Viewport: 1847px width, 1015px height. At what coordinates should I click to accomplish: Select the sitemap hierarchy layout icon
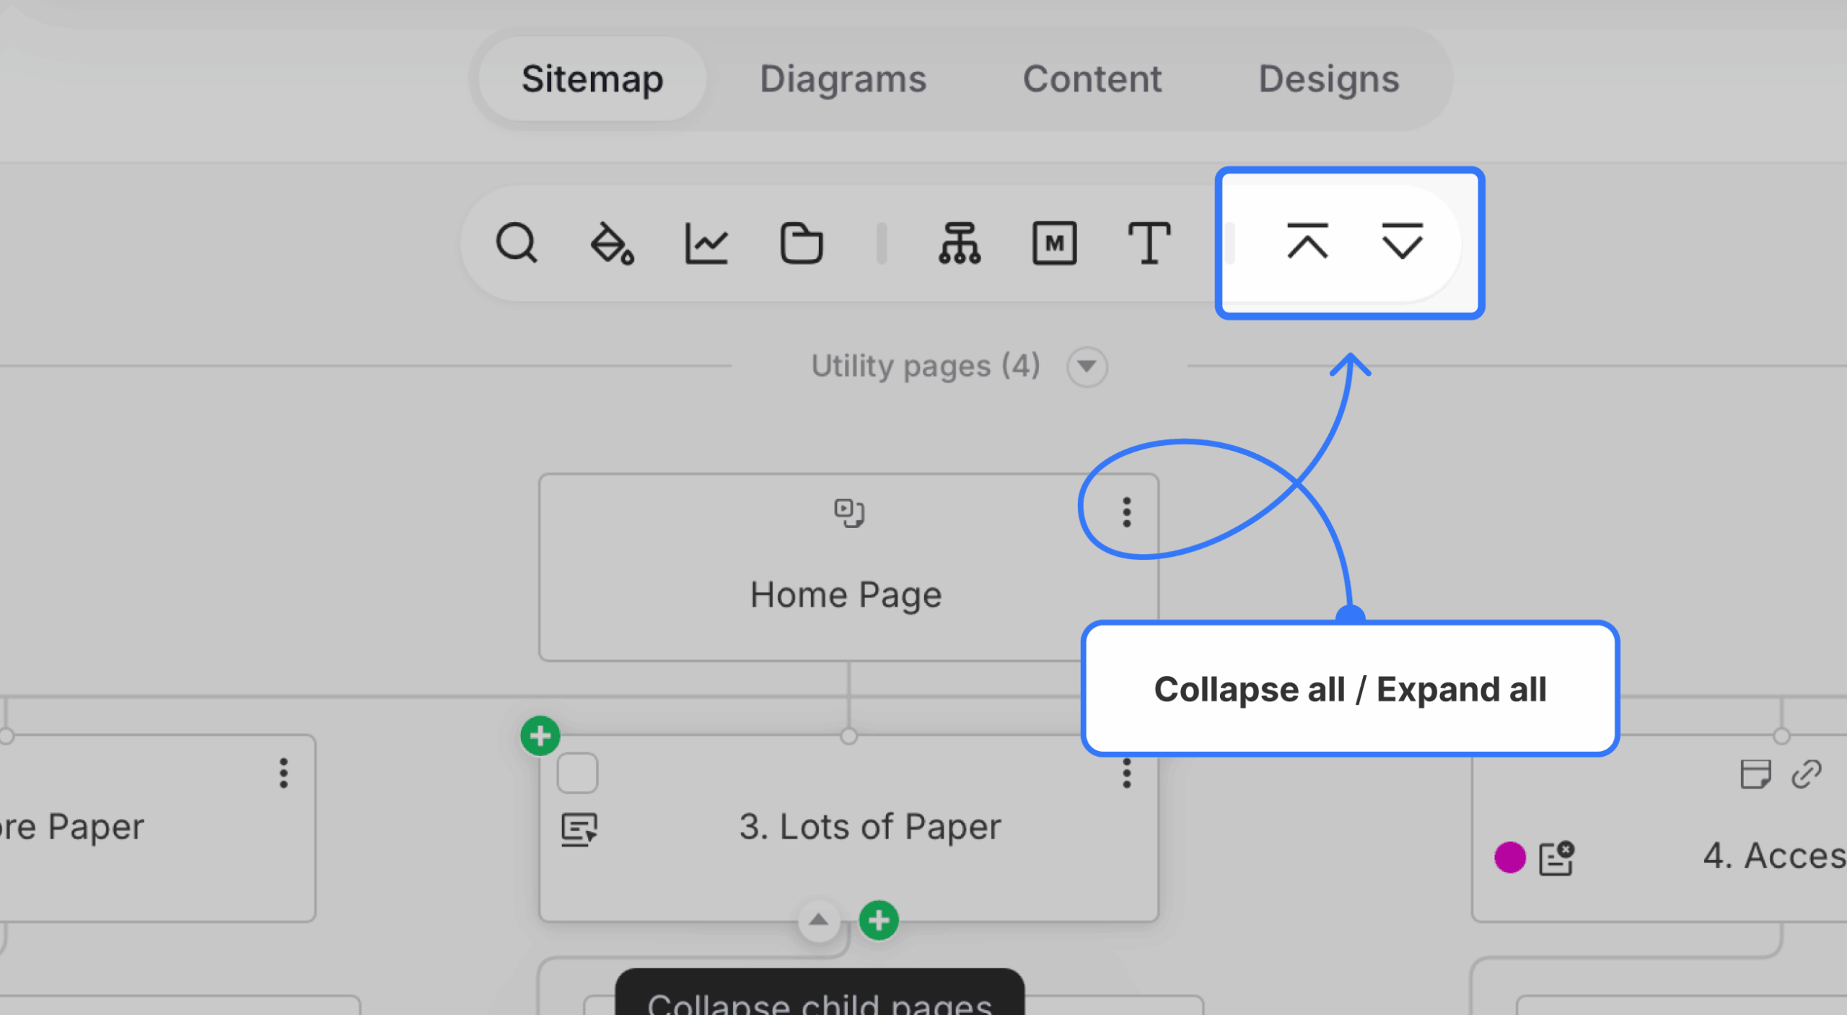pyautogui.click(x=960, y=243)
